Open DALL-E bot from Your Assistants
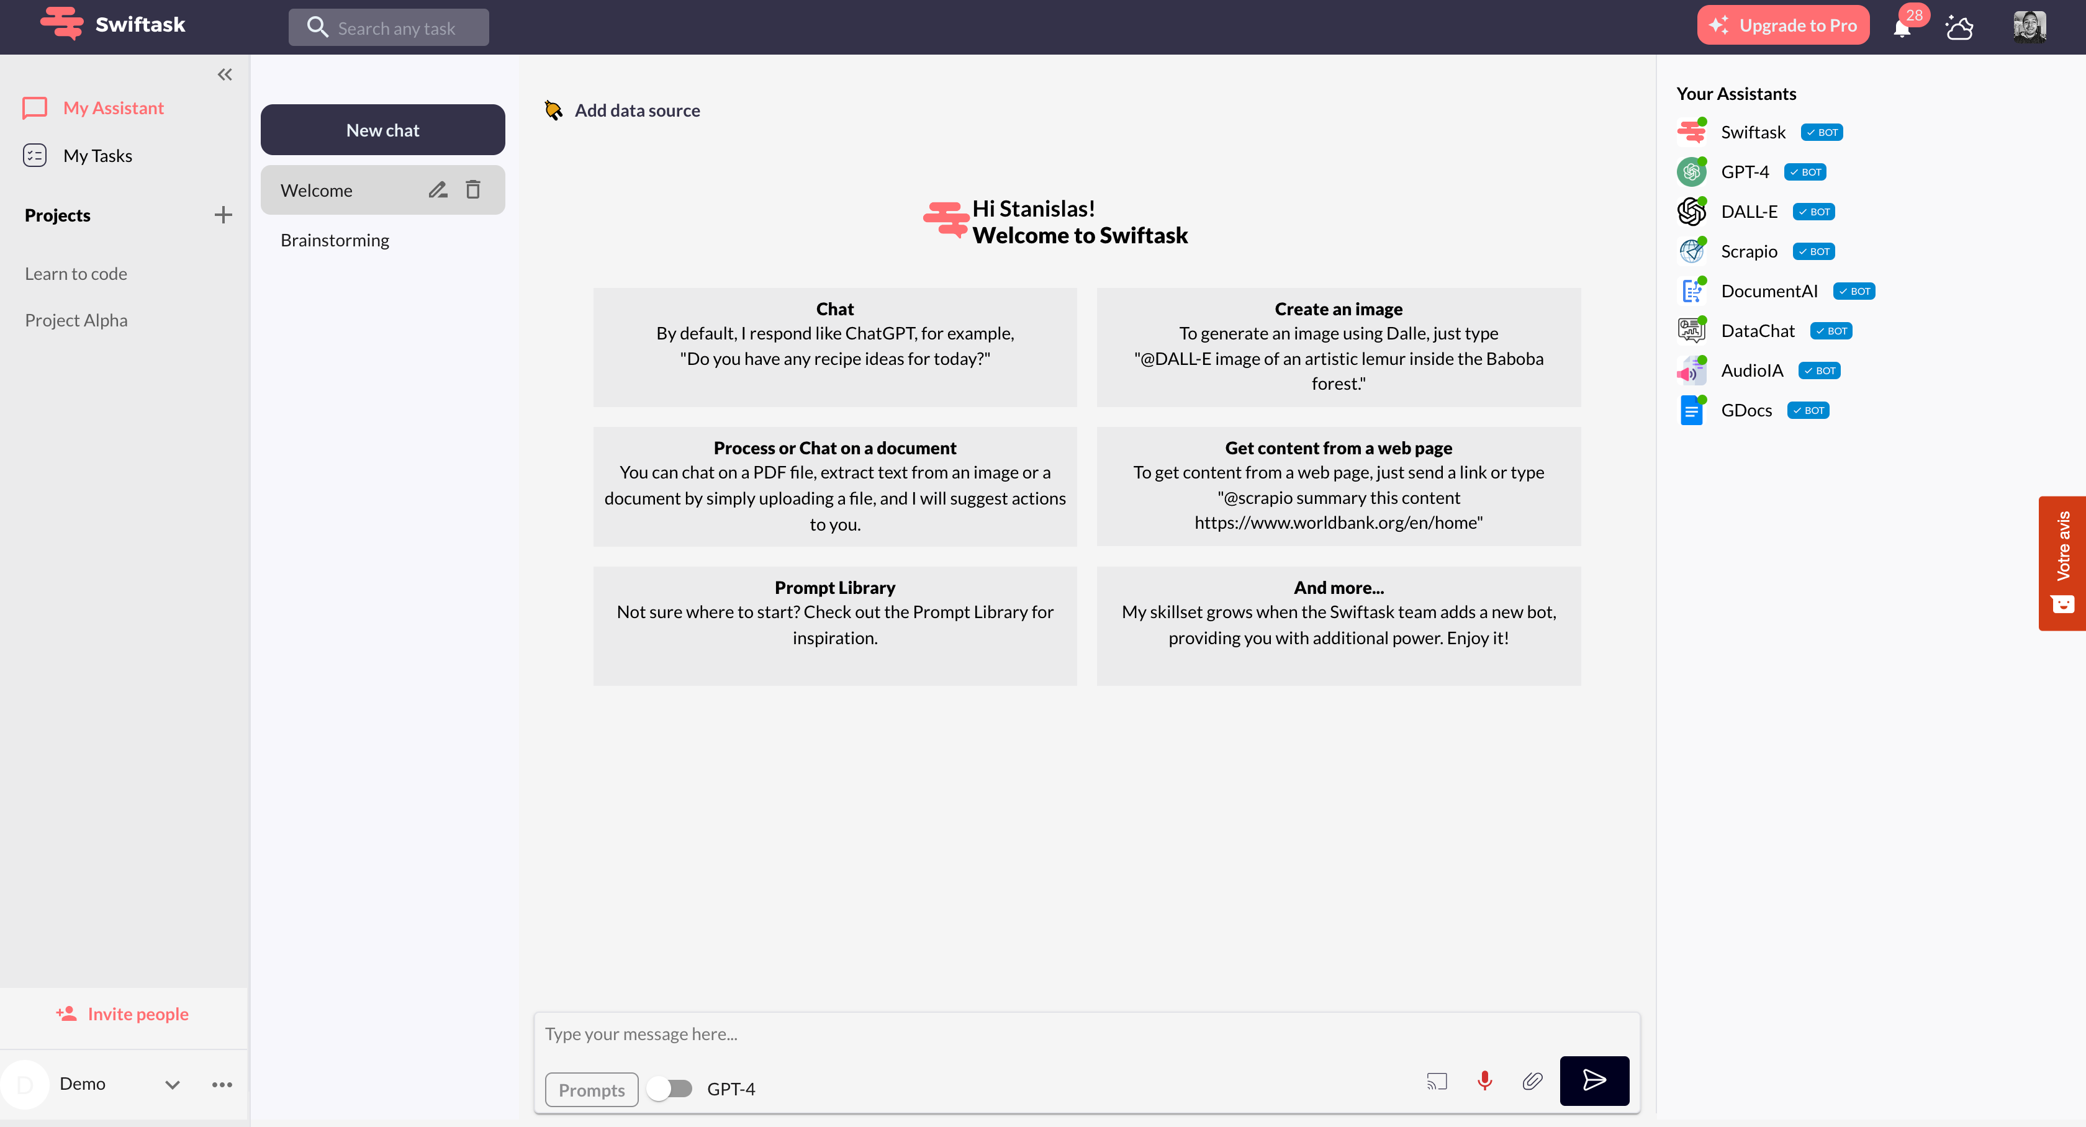Screen dimensions: 2086x1127 click(x=1750, y=211)
